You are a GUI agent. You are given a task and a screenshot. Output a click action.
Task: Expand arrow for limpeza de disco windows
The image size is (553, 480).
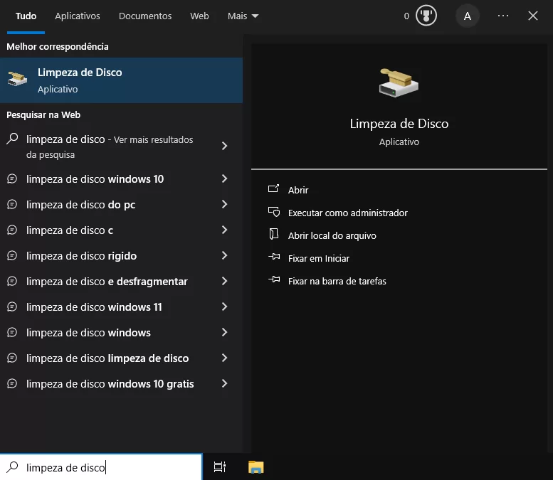tap(224, 332)
